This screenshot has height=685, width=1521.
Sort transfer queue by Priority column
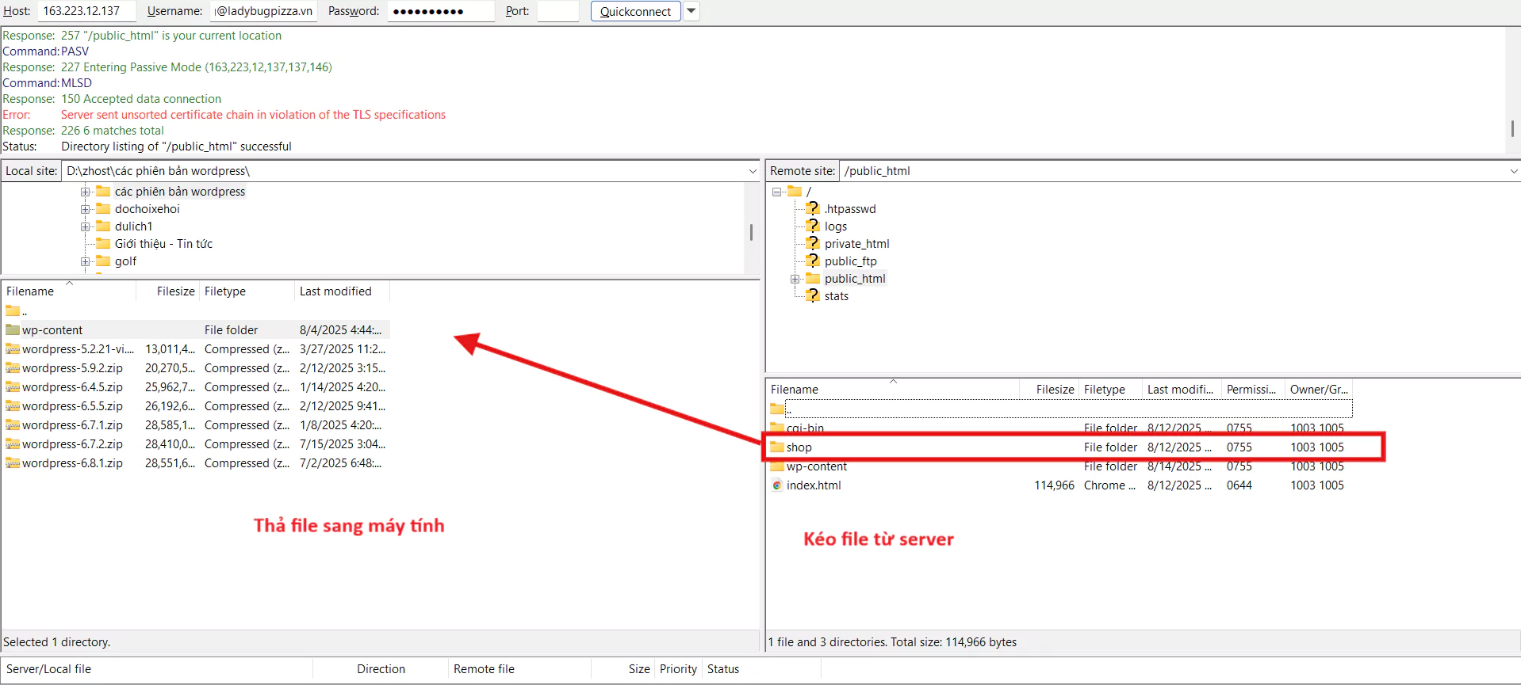(x=678, y=669)
